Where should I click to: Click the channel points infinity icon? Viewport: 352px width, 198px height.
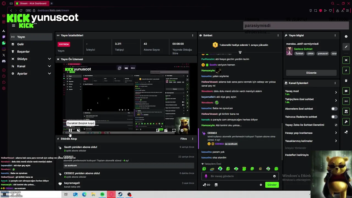click(207, 185)
